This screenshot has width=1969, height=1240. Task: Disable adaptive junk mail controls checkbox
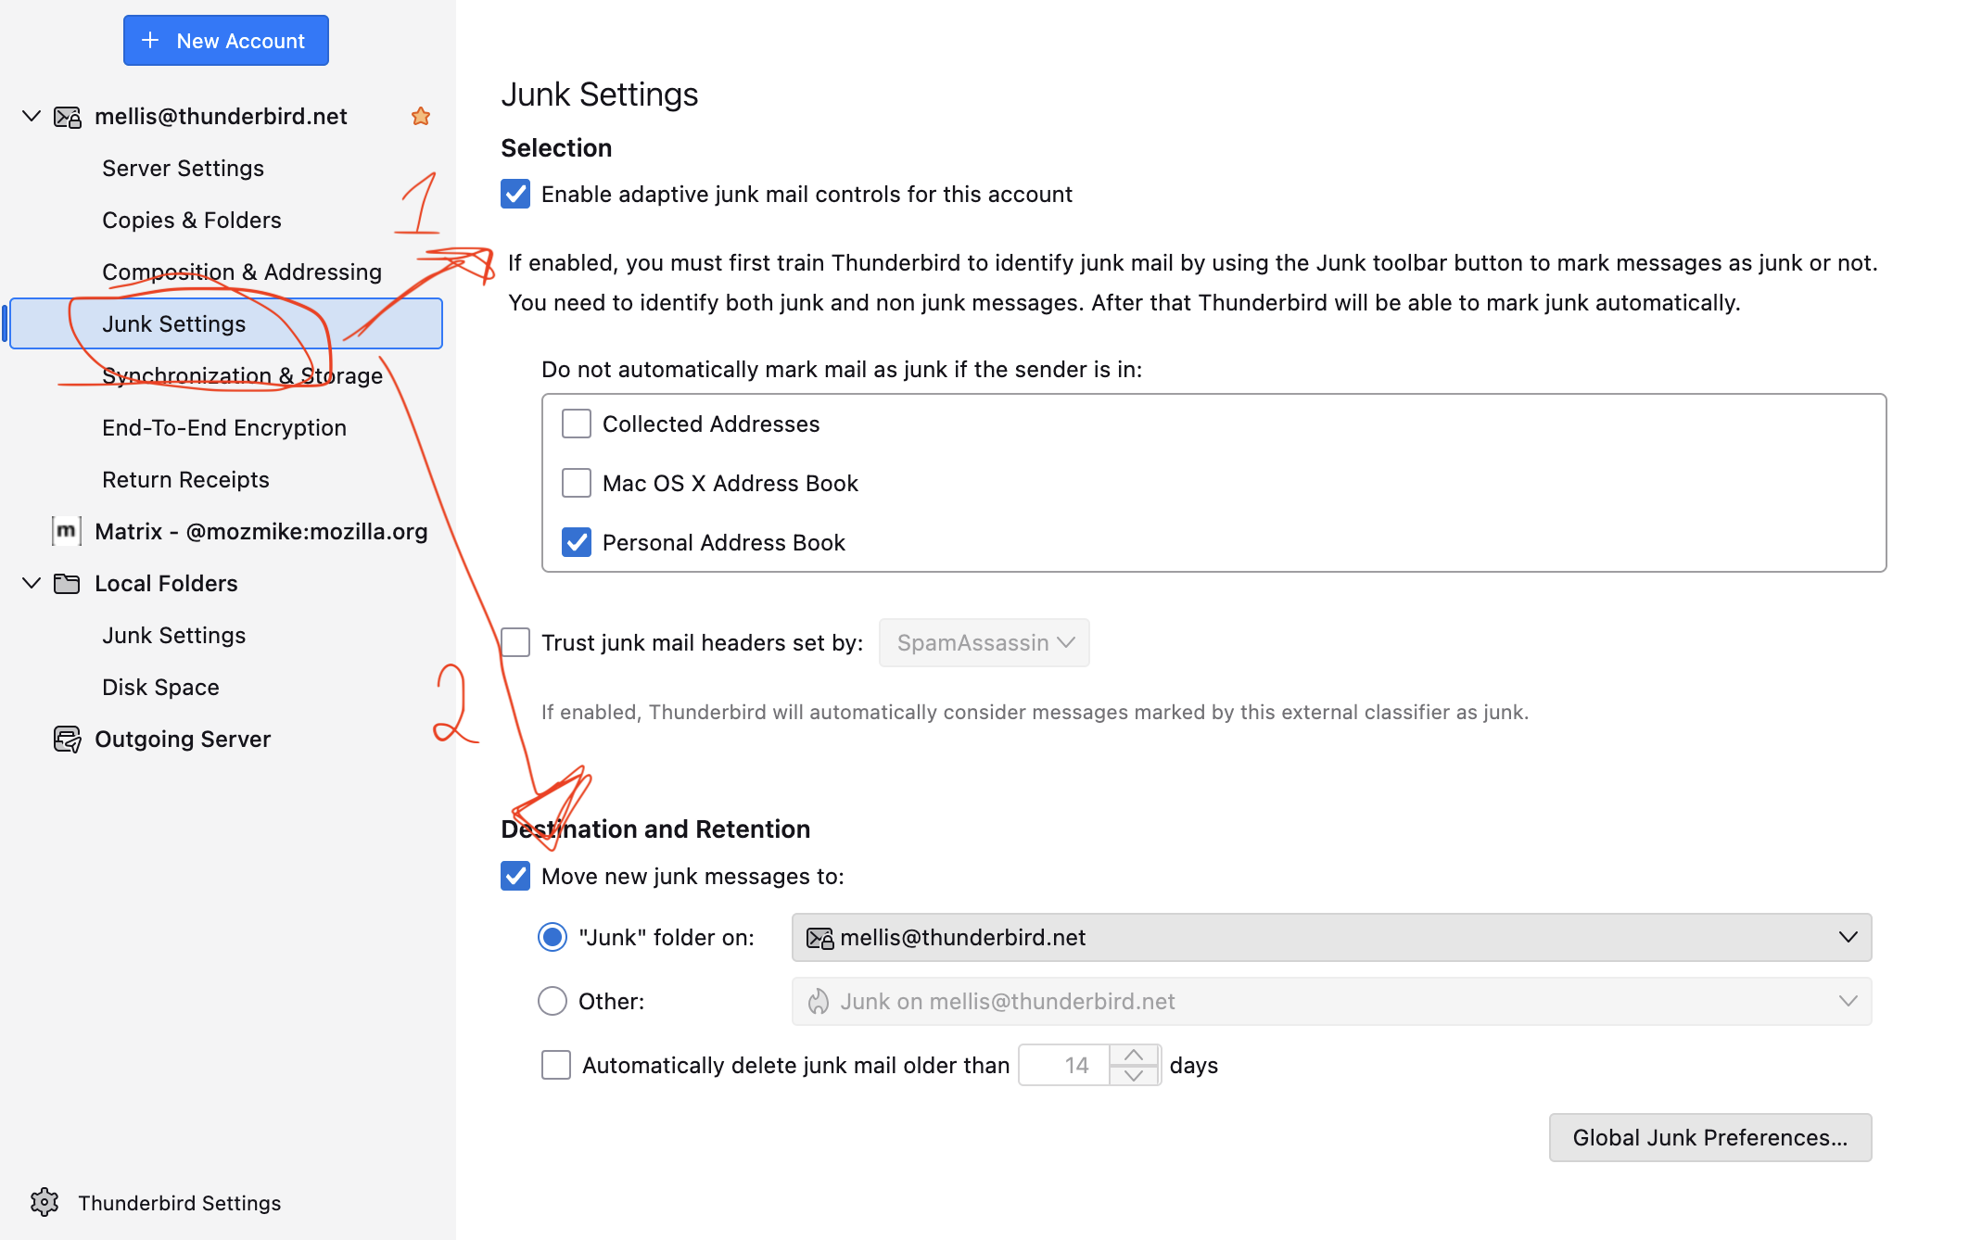coord(515,194)
